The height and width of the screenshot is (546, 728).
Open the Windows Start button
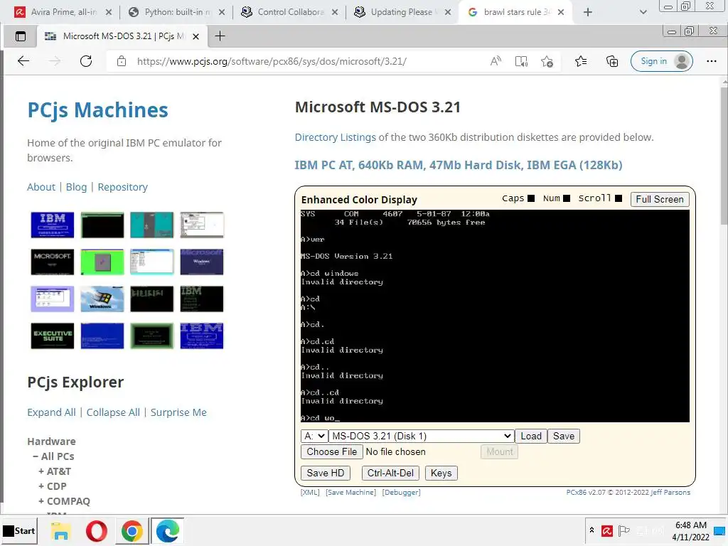click(x=19, y=530)
